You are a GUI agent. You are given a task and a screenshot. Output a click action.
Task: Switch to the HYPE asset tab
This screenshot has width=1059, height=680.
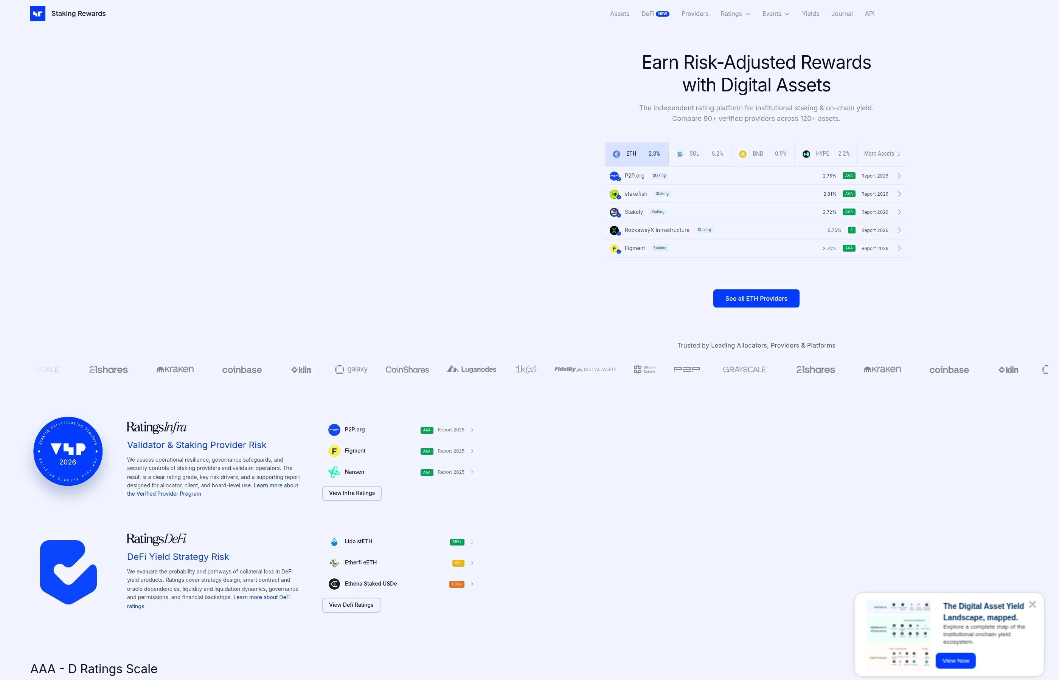pos(826,154)
